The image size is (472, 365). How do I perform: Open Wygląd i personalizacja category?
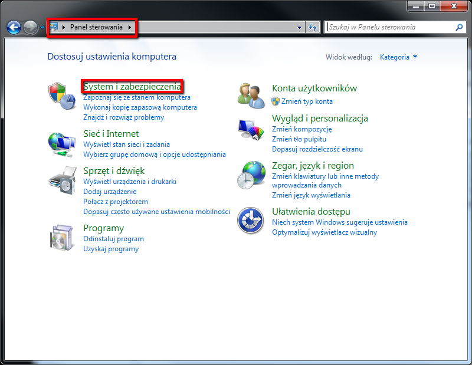(x=320, y=119)
